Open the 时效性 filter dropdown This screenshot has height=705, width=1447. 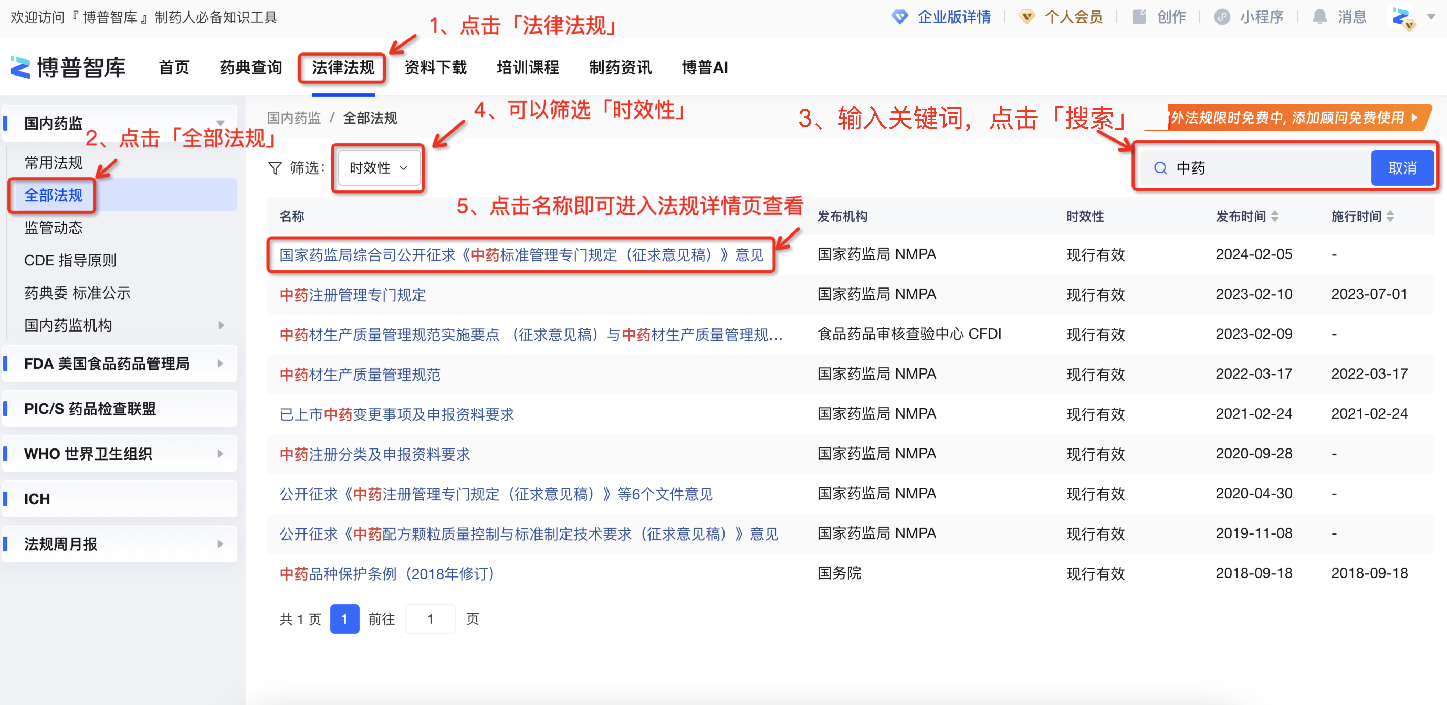click(379, 168)
